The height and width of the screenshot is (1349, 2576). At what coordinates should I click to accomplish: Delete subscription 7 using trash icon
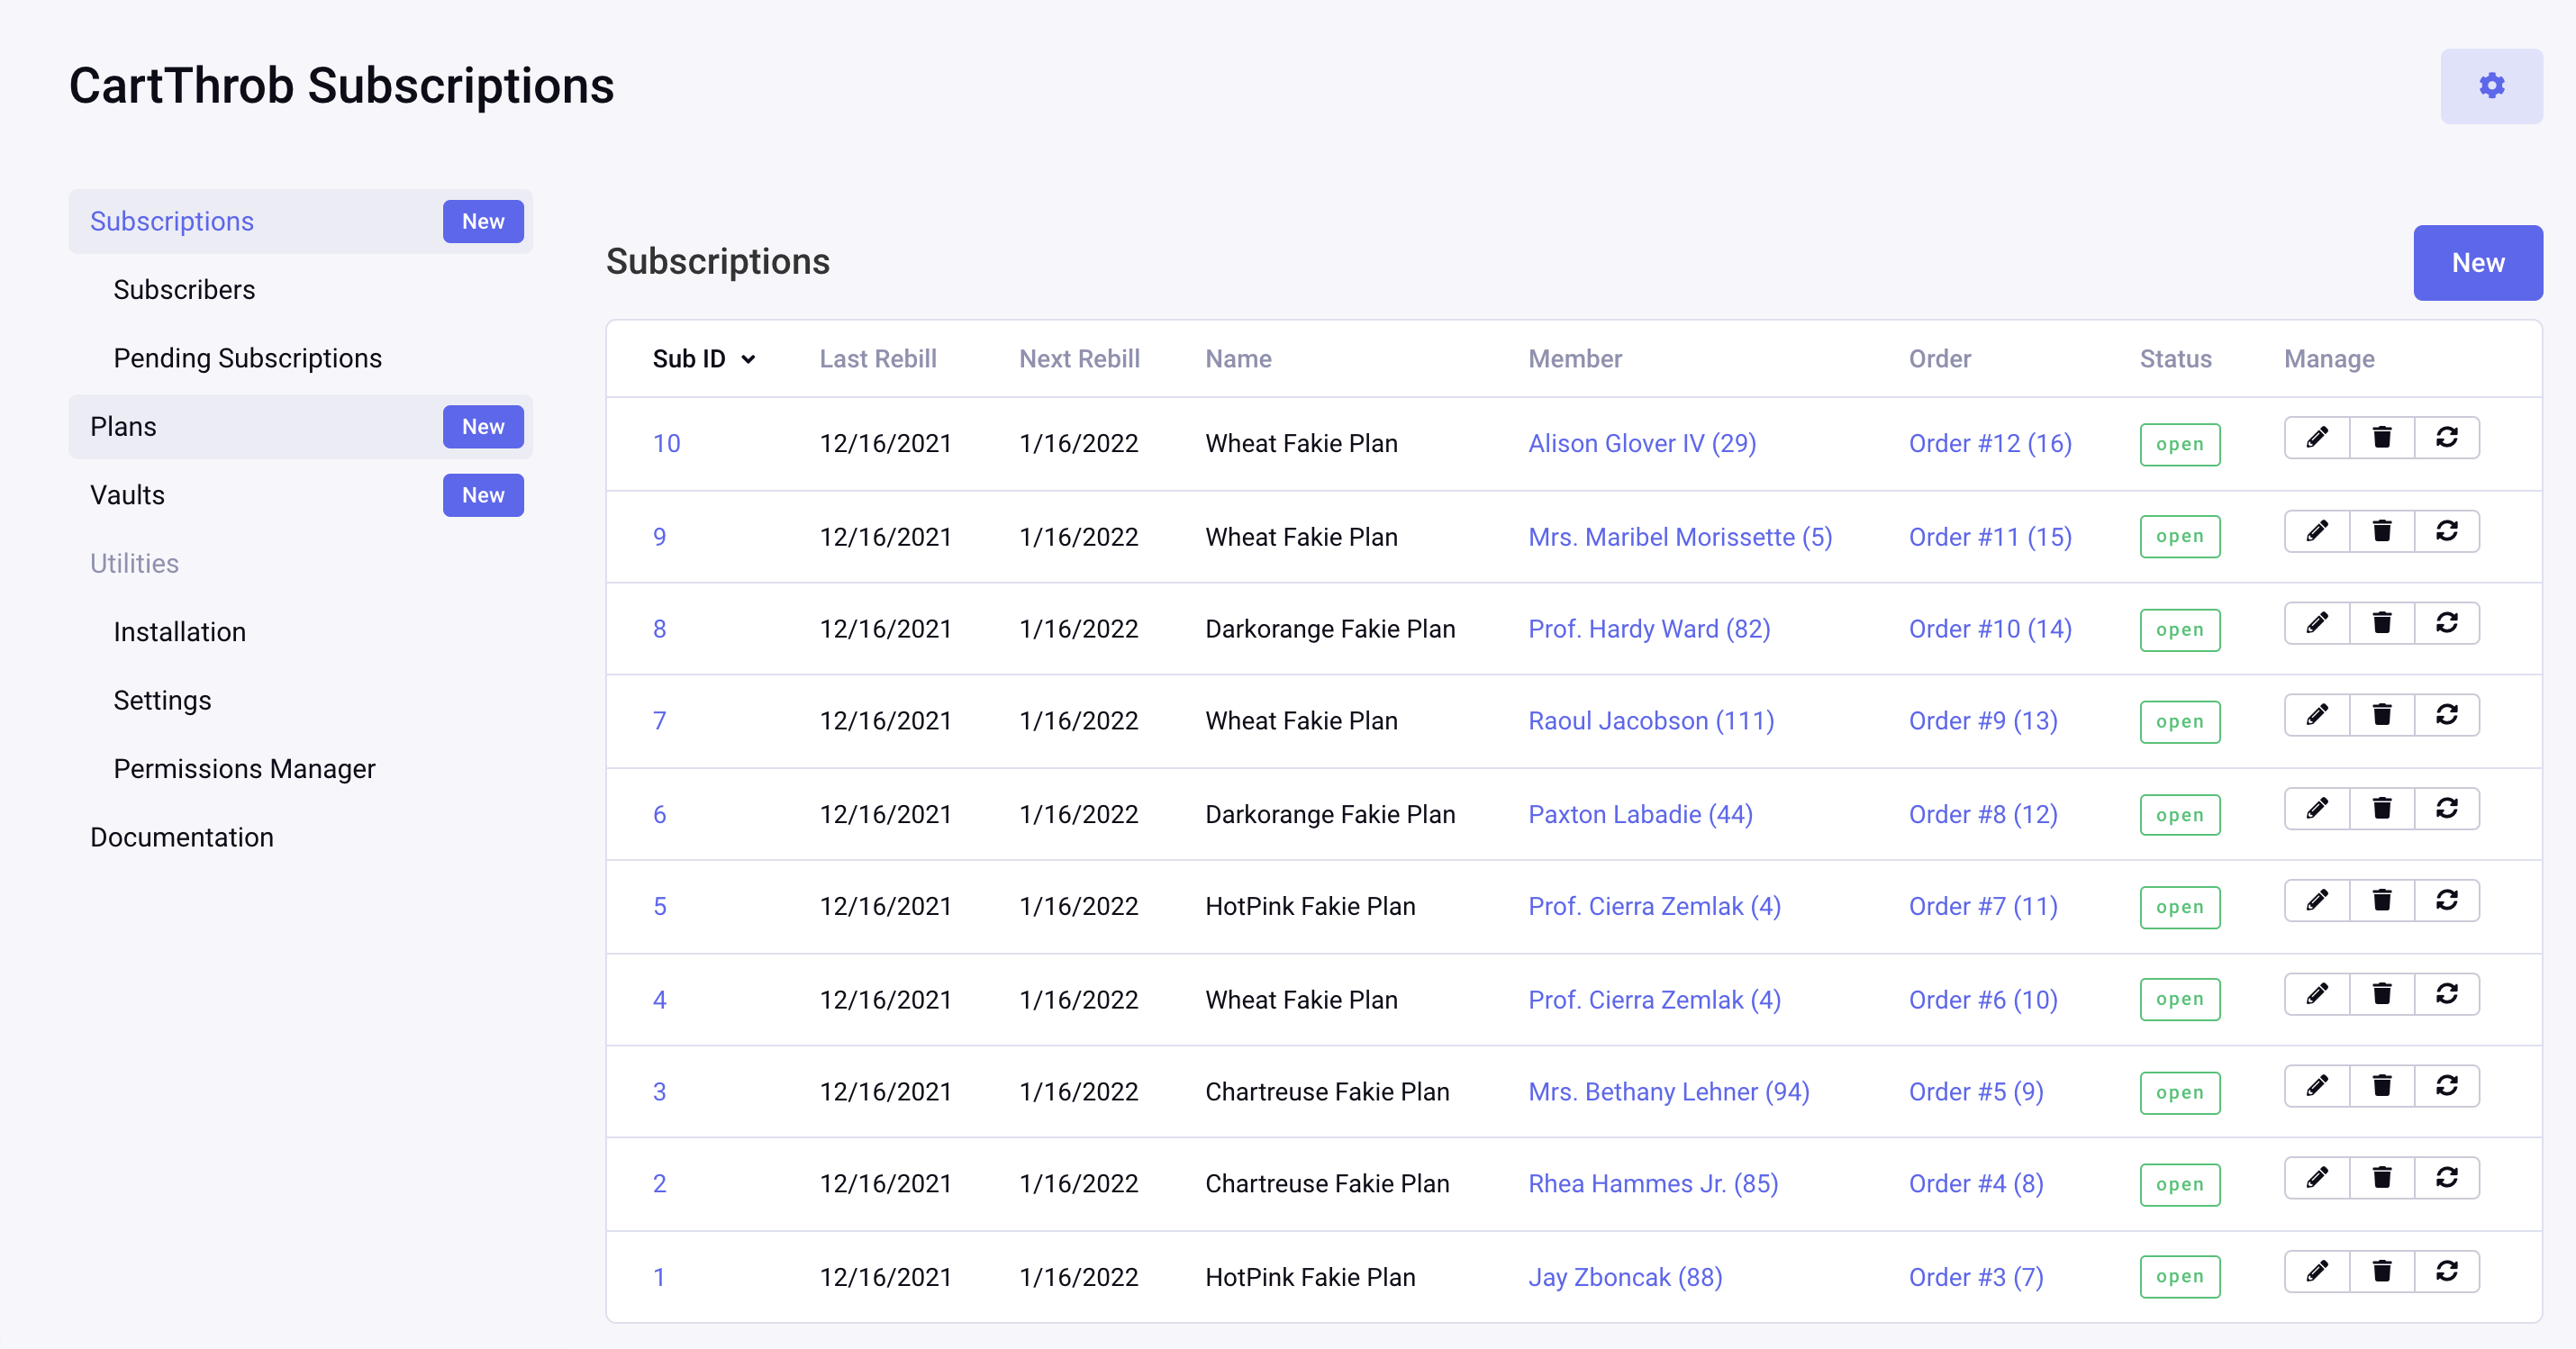[x=2382, y=715]
